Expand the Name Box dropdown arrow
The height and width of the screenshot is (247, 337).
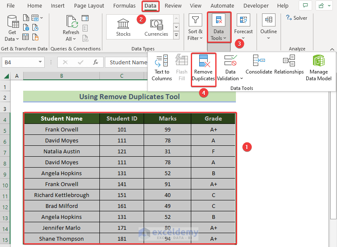coord(40,62)
